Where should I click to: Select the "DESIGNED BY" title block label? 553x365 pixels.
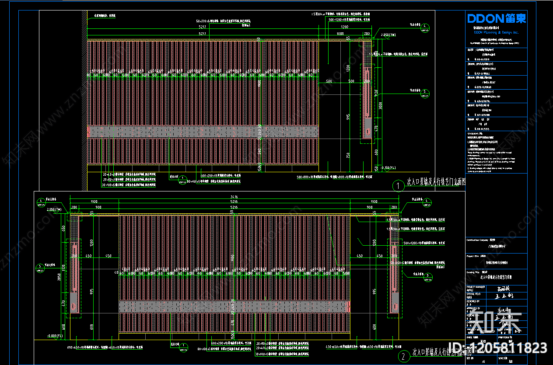point(473,301)
